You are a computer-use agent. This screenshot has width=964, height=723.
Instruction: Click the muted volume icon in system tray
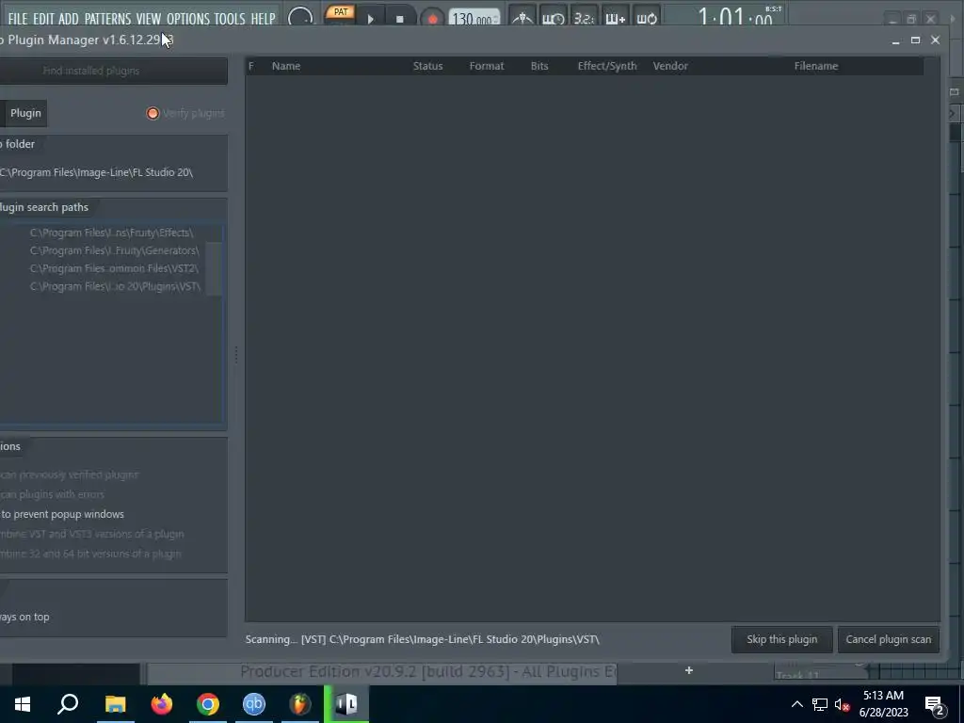click(x=843, y=704)
